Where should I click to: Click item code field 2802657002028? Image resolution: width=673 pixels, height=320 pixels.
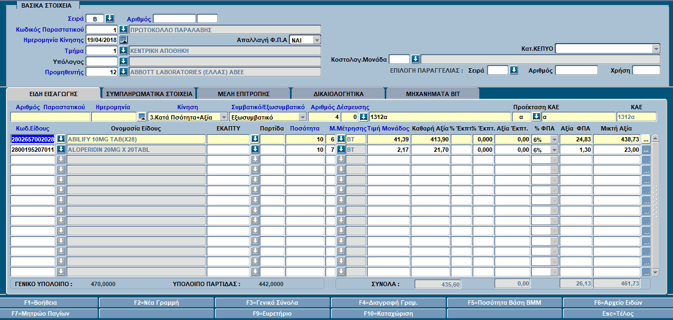point(33,139)
